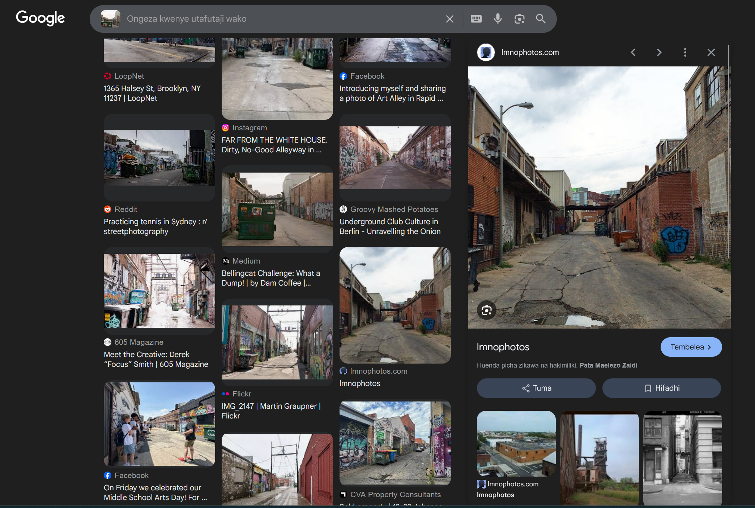The height and width of the screenshot is (508, 755).
Task: Click the uploaded image thumbnail in search bar
Action: point(111,19)
